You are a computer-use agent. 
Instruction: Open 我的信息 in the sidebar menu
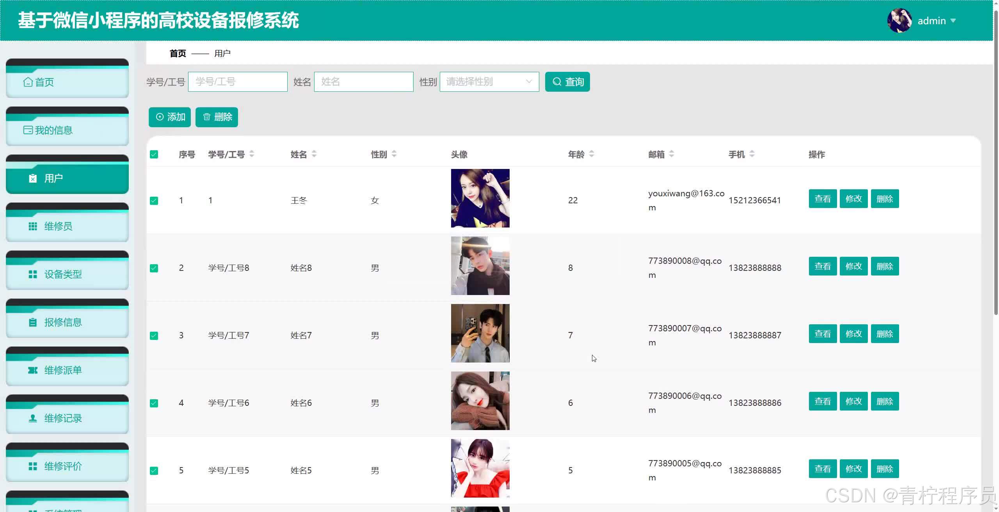(x=67, y=126)
